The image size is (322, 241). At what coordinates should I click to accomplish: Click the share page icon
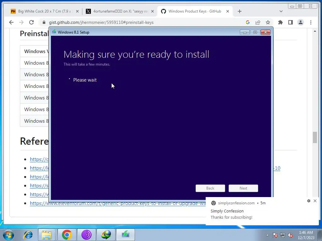click(x=258, y=22)
